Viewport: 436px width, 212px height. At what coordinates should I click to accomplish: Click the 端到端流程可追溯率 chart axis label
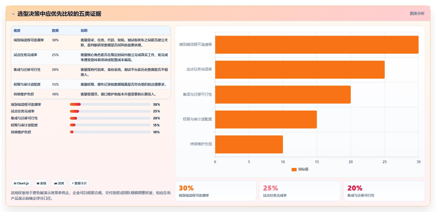(196, 44)
